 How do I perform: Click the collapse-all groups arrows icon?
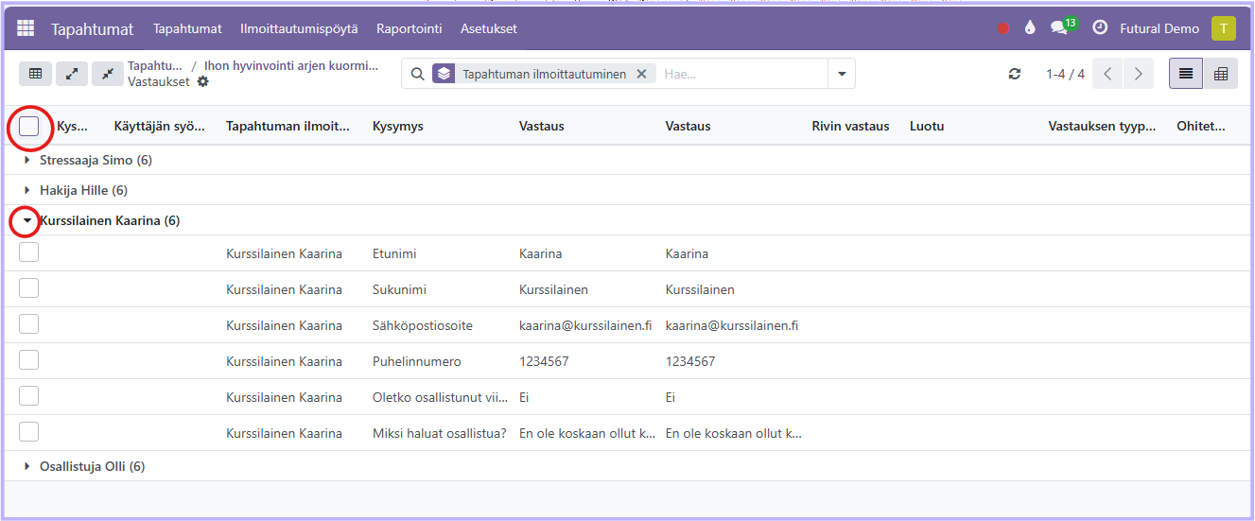108,74
